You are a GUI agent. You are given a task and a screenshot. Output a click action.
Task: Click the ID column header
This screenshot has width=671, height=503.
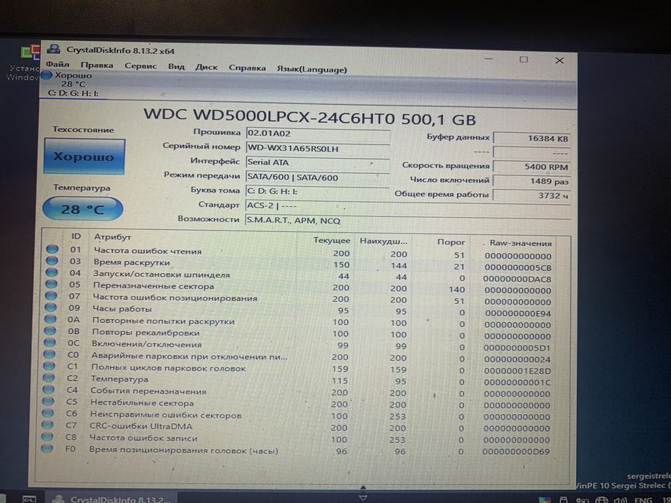click(x=76, y=236)
